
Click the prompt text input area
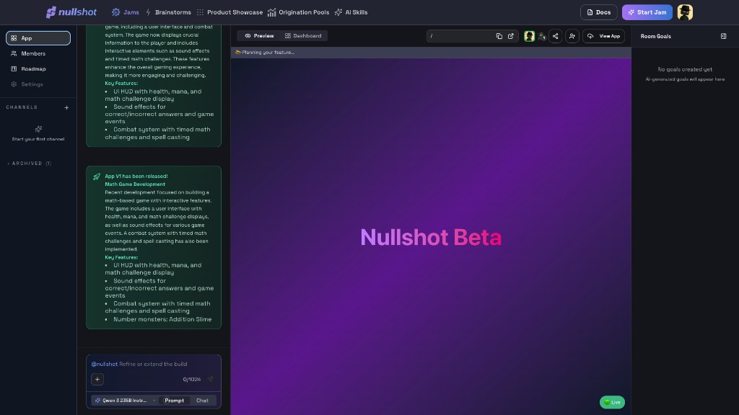point(154,364)
